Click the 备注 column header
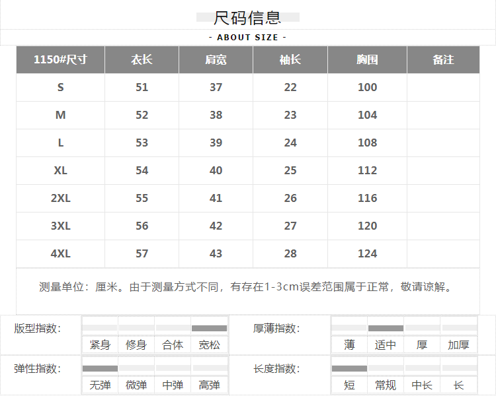Screen dimensions: 496x396 pyautogui.click(x=443, y=60)
